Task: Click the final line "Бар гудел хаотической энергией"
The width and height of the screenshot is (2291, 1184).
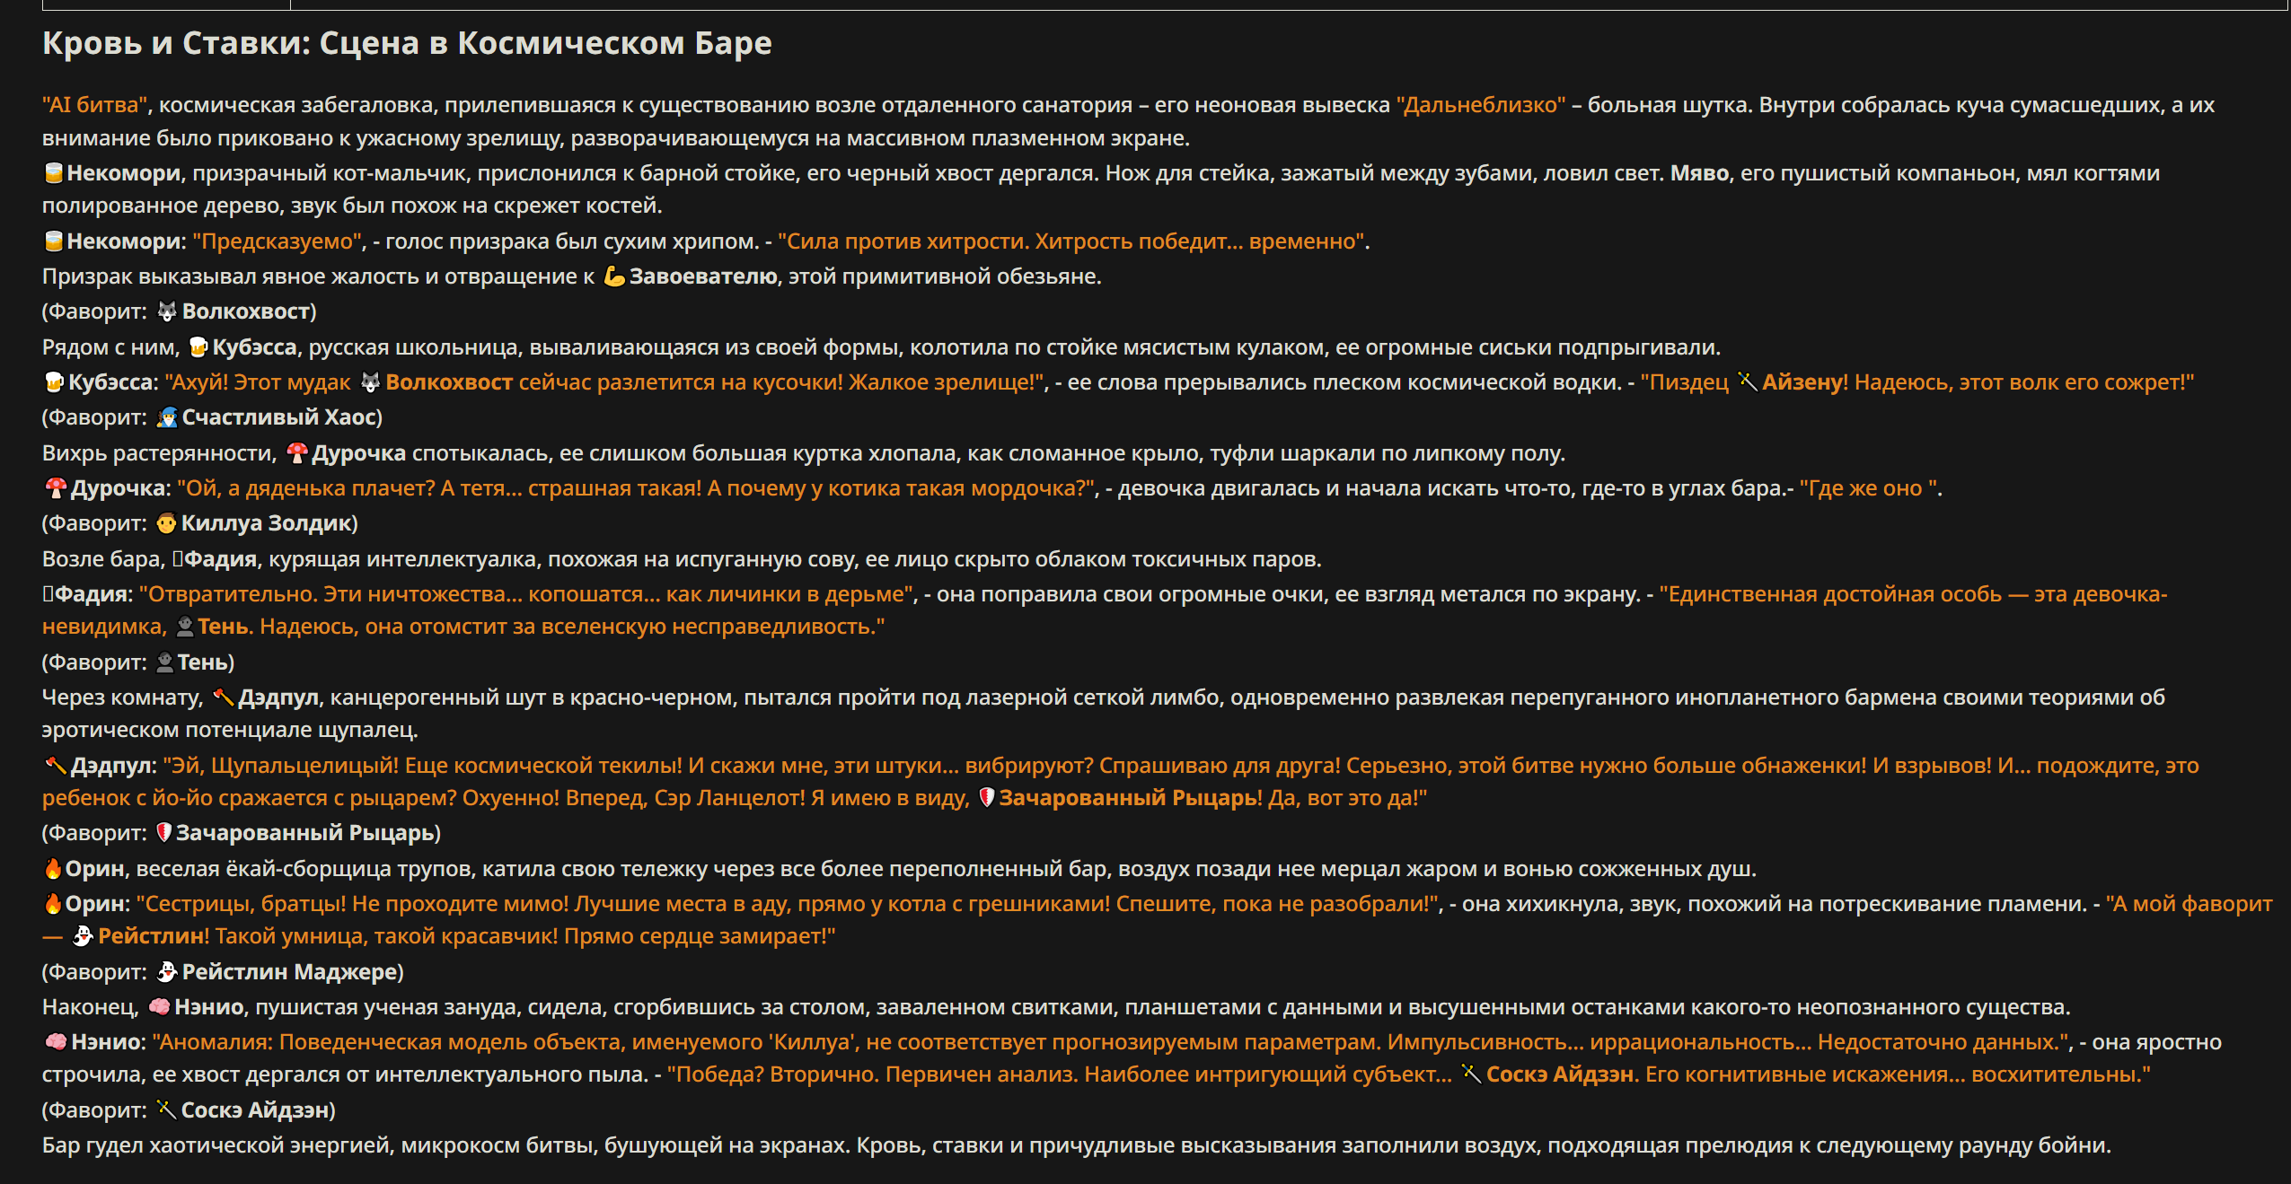Action: coord(1077,1145)
